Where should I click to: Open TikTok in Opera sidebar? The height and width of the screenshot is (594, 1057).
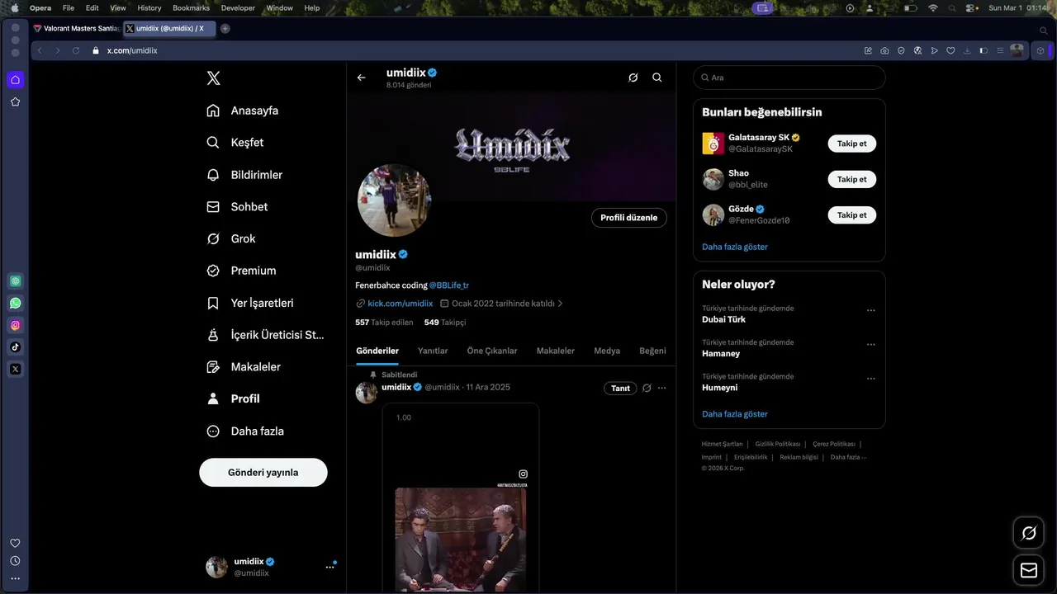click(x=15, y=347)
